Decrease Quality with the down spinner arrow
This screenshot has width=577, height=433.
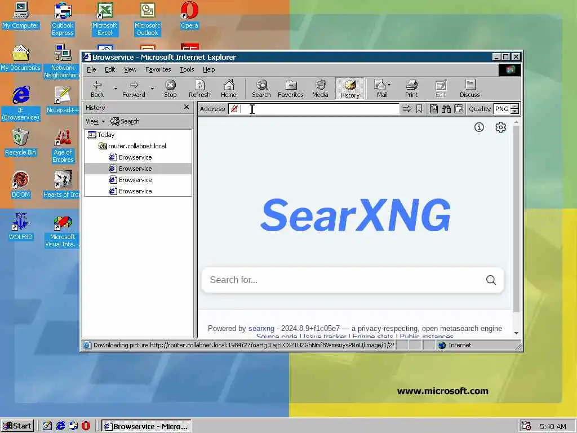515,111
